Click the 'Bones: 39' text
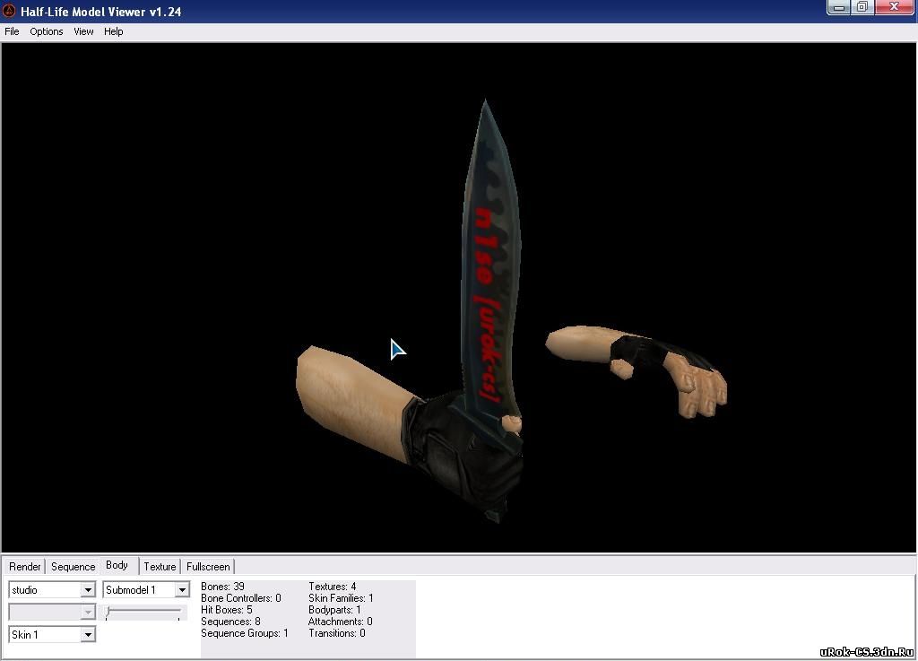The image size is (918, 661). pos(222,586)
